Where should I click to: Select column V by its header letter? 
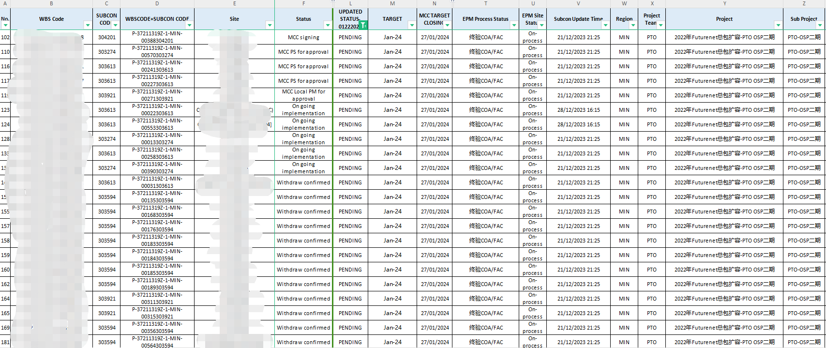click(578, 3)
